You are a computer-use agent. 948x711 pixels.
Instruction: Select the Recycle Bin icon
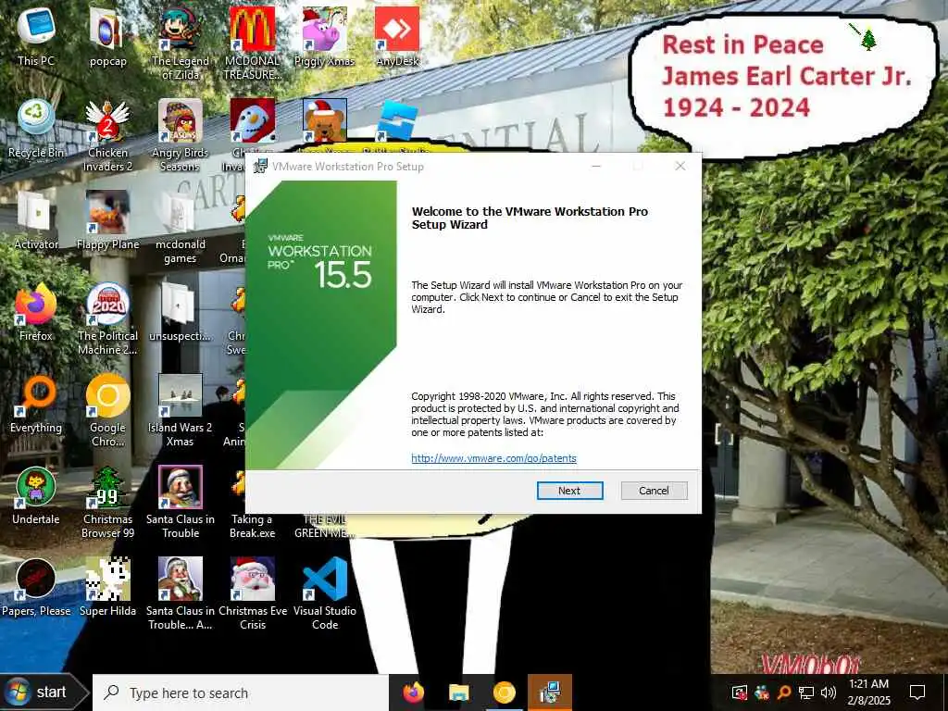[36, 129]
